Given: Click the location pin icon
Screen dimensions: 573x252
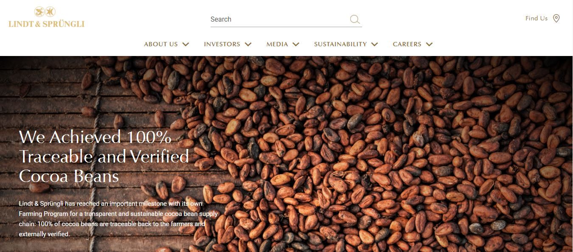Looking at the screenshot, I should coord(556,19).
